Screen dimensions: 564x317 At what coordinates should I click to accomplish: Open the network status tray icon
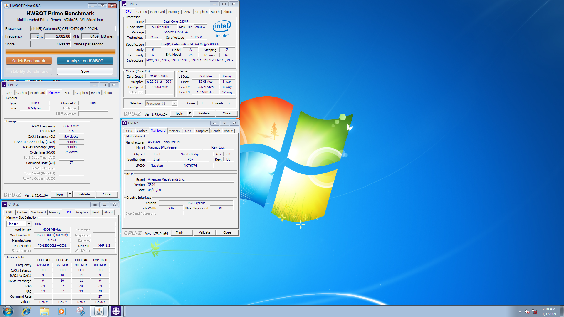(535, 311)
